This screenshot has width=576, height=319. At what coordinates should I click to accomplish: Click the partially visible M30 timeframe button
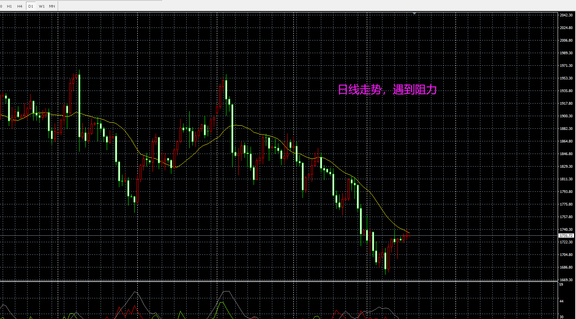1,6
